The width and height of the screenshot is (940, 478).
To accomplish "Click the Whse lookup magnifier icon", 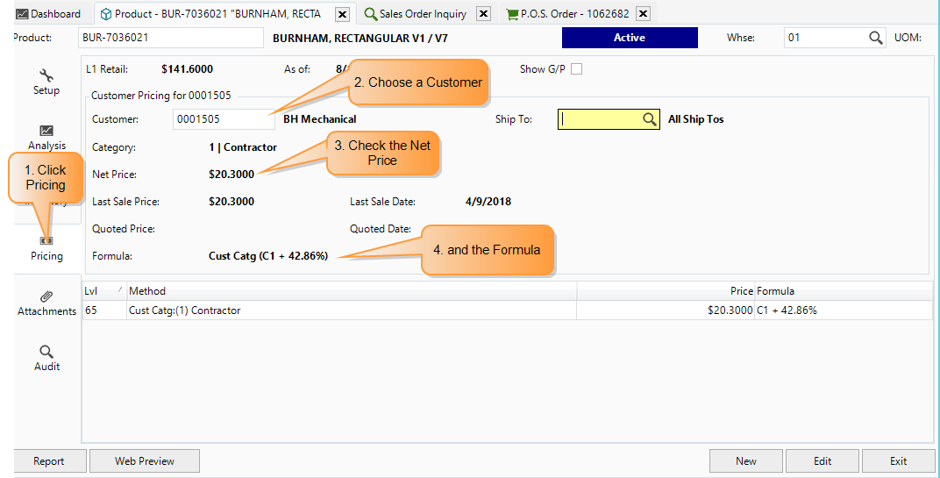I will coord(876,38).
